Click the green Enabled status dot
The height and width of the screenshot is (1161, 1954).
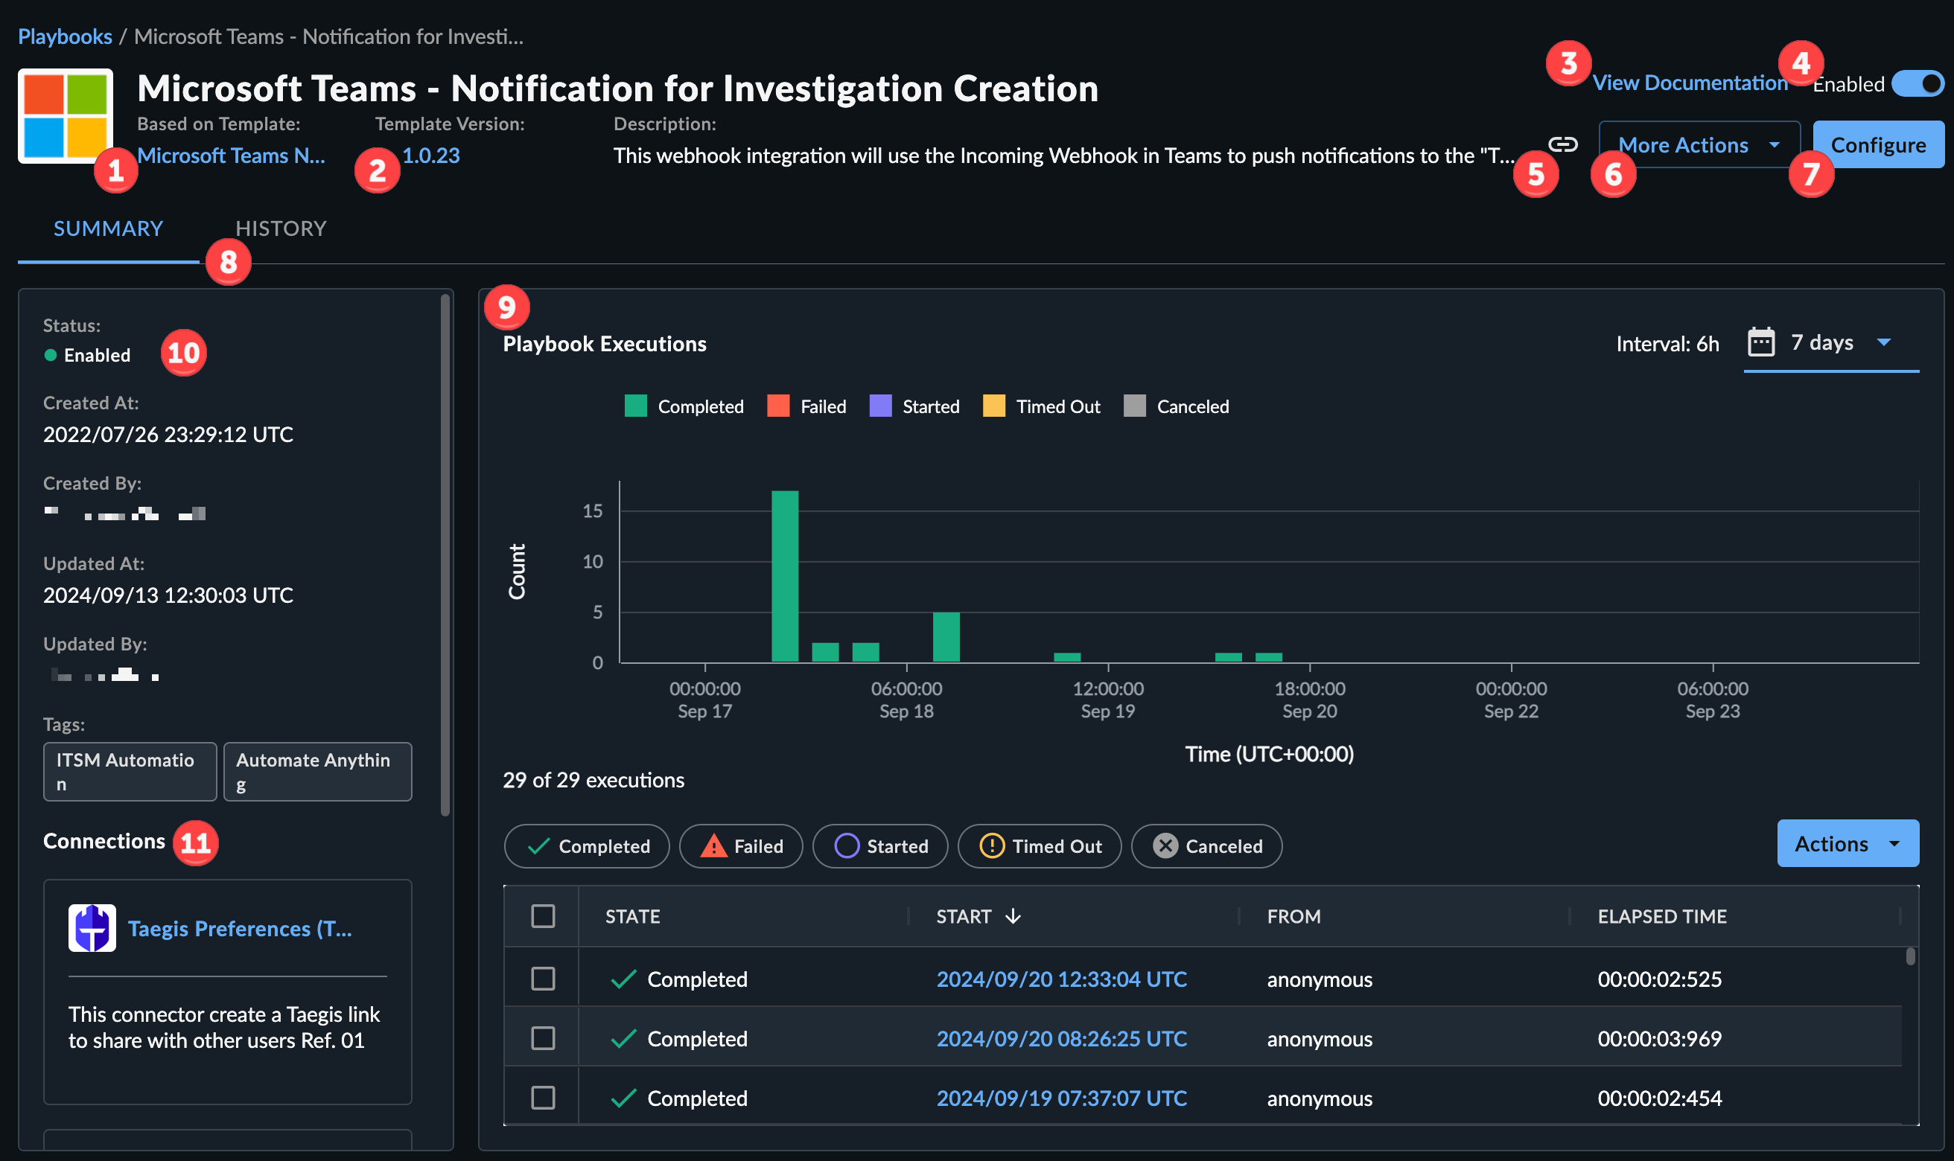[x=50, y=355]
